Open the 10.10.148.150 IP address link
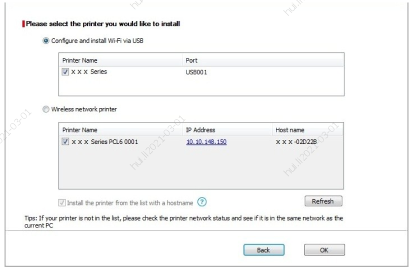 click(206, 142)
